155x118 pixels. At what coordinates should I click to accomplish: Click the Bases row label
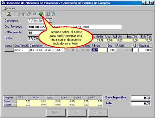tap(10, 101)
